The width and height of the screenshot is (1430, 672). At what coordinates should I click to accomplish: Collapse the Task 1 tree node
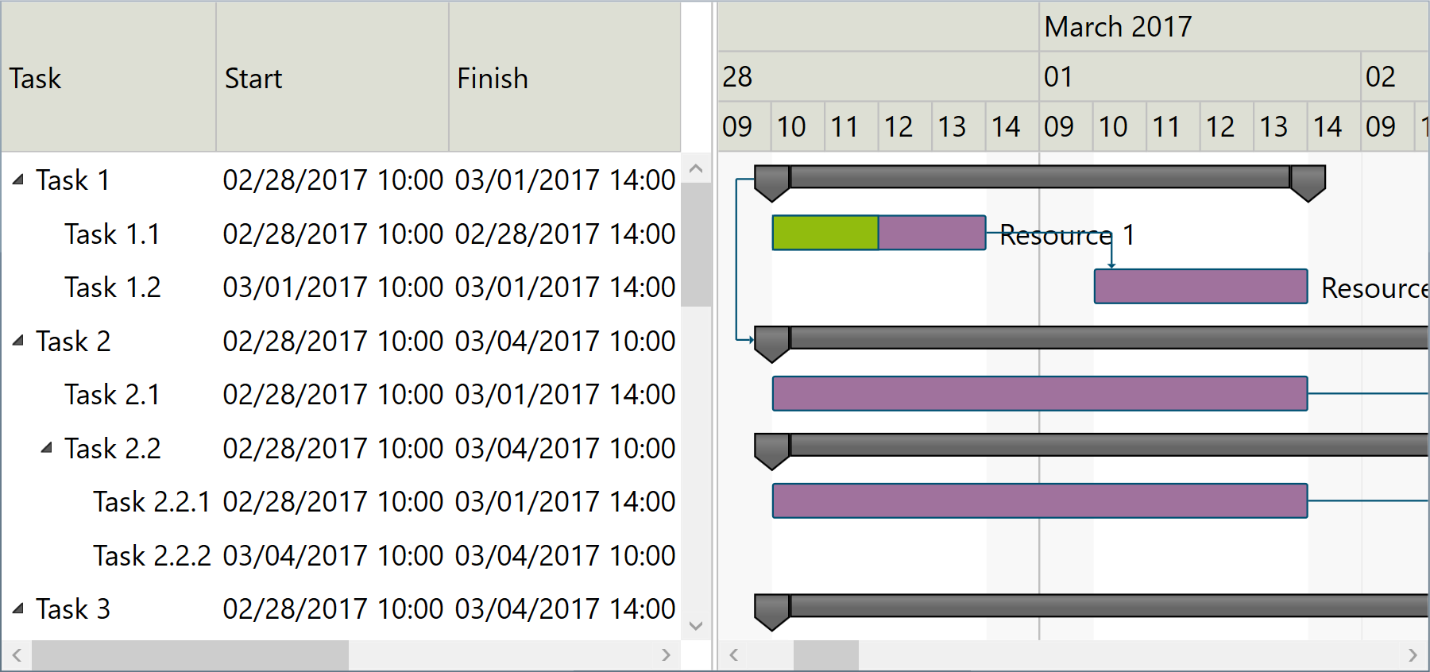coord(17,180)
